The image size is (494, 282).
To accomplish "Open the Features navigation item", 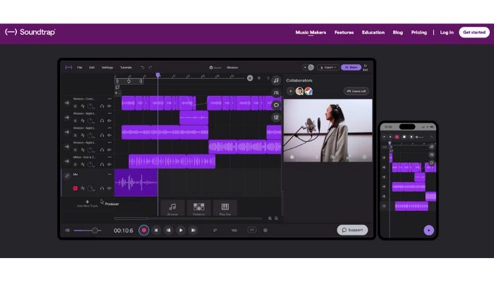I will coord(344,32).
